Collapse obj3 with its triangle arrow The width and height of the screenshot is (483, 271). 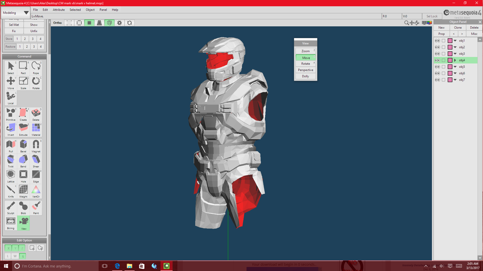(455, 54)
